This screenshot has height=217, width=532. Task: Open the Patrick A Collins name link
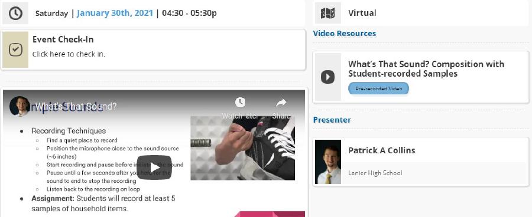coord(382,150)
